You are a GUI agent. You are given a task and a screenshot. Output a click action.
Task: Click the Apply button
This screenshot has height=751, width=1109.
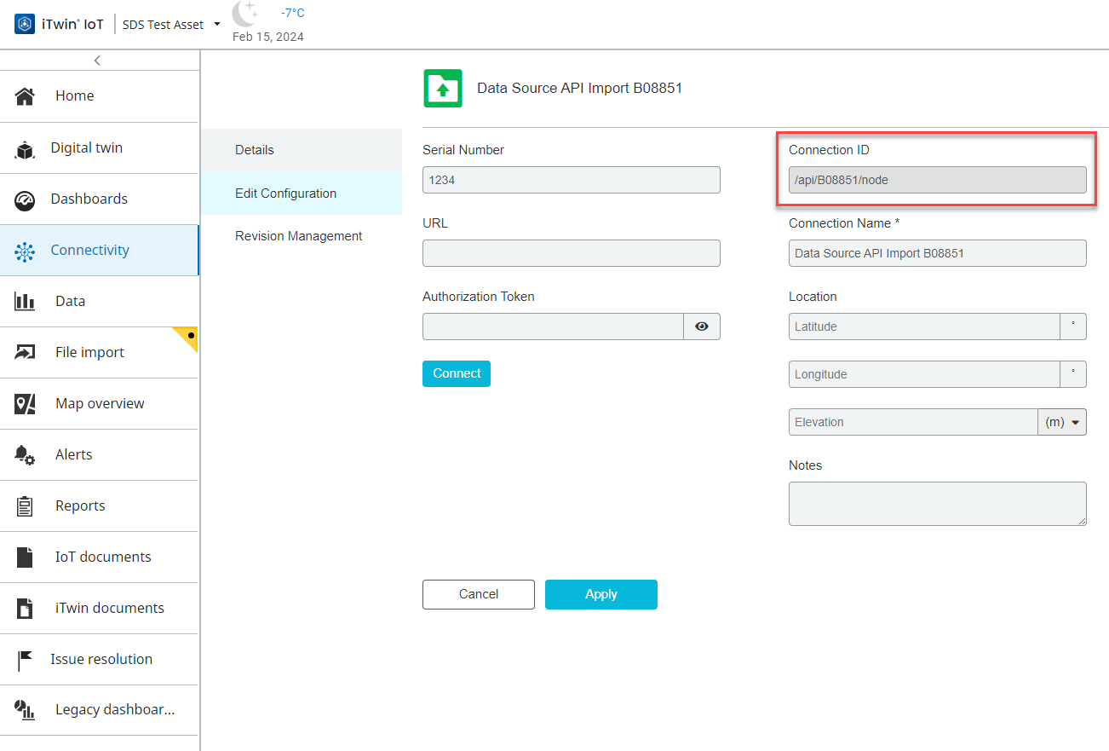click(x=600, y=594)
